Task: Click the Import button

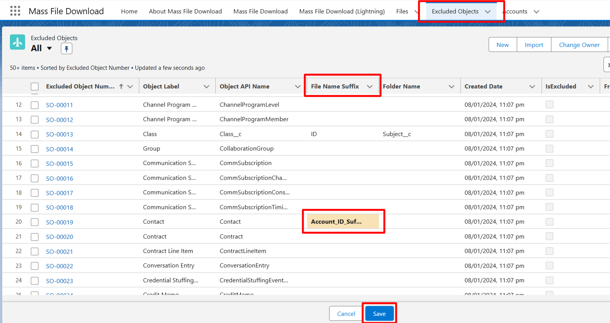Action: click(534, 45)
